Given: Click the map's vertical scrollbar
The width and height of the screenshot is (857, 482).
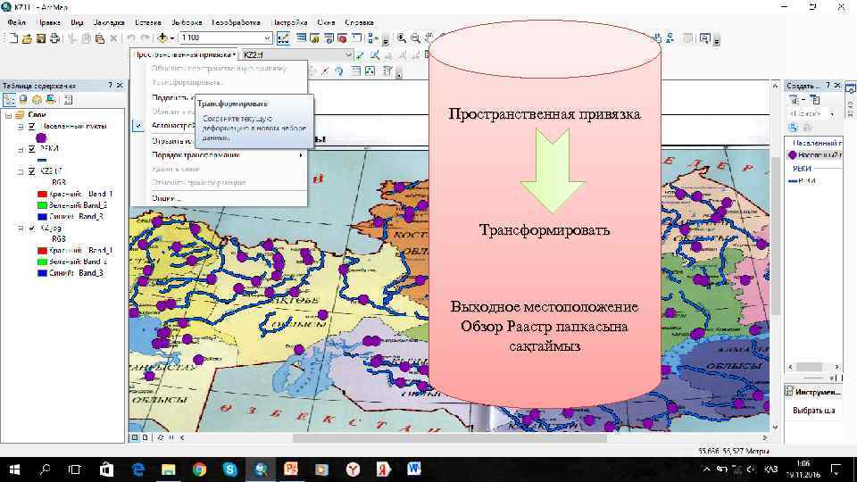Looking at the screenshot, I should [x=776, y=236].
